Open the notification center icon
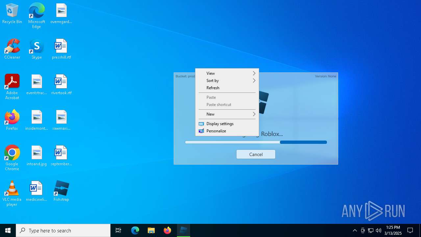 pyautogui.click(x=410, y=230)
